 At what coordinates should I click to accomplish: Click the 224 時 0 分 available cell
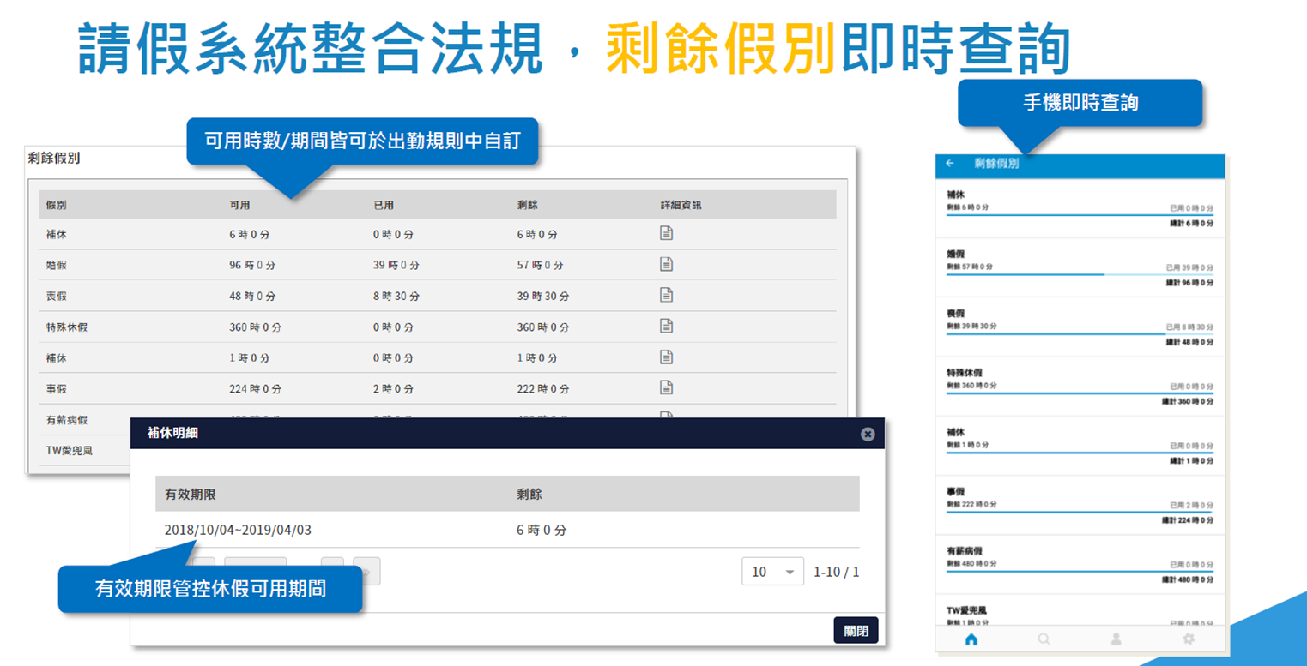point(255,388)
